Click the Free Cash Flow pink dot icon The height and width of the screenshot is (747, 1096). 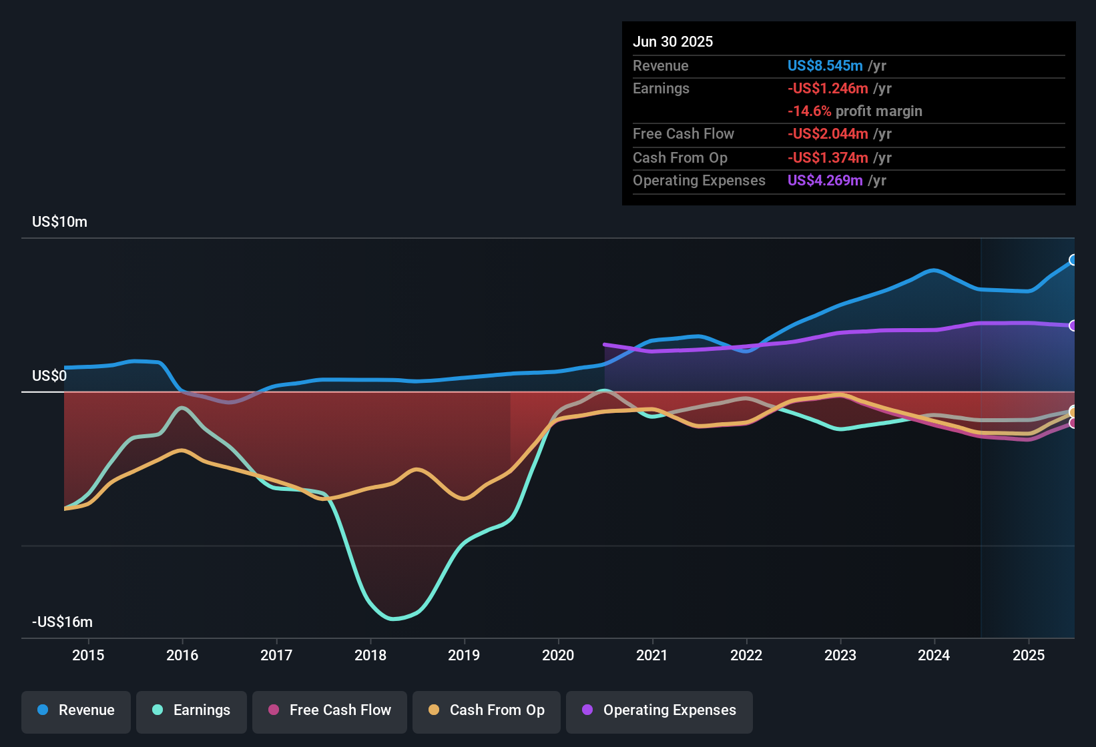(274, 710)
